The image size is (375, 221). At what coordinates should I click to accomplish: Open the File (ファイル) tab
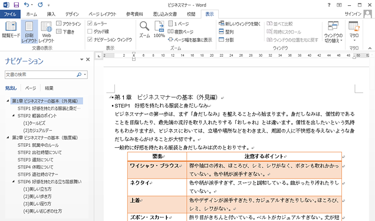(10, 14)
